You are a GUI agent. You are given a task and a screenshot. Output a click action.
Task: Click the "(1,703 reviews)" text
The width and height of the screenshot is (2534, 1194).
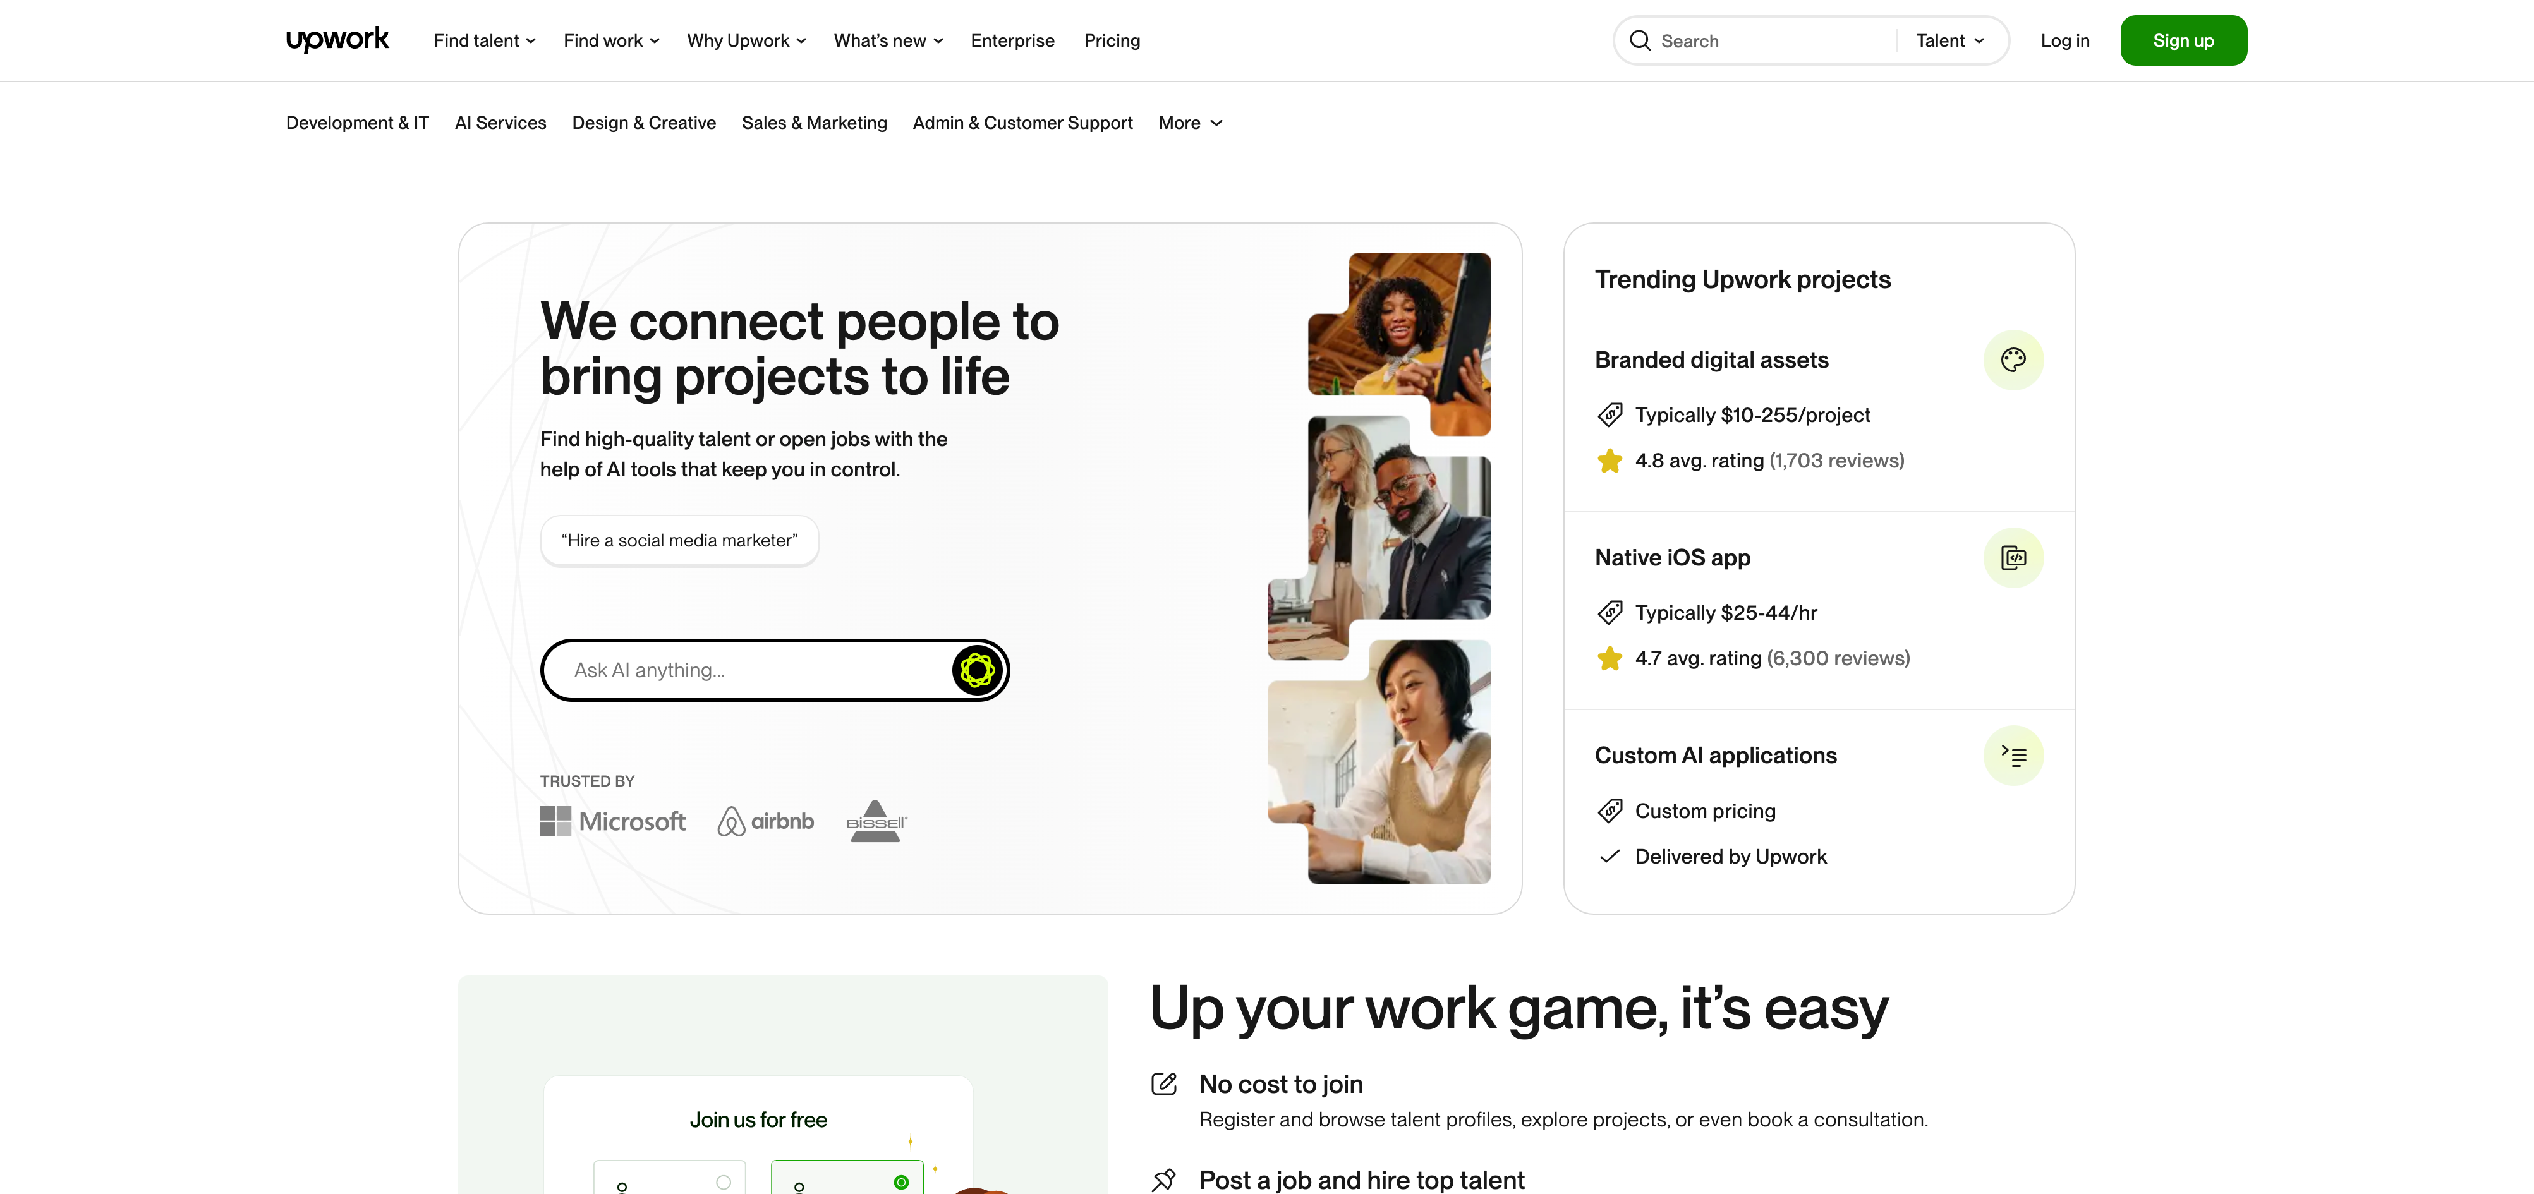1836,461
